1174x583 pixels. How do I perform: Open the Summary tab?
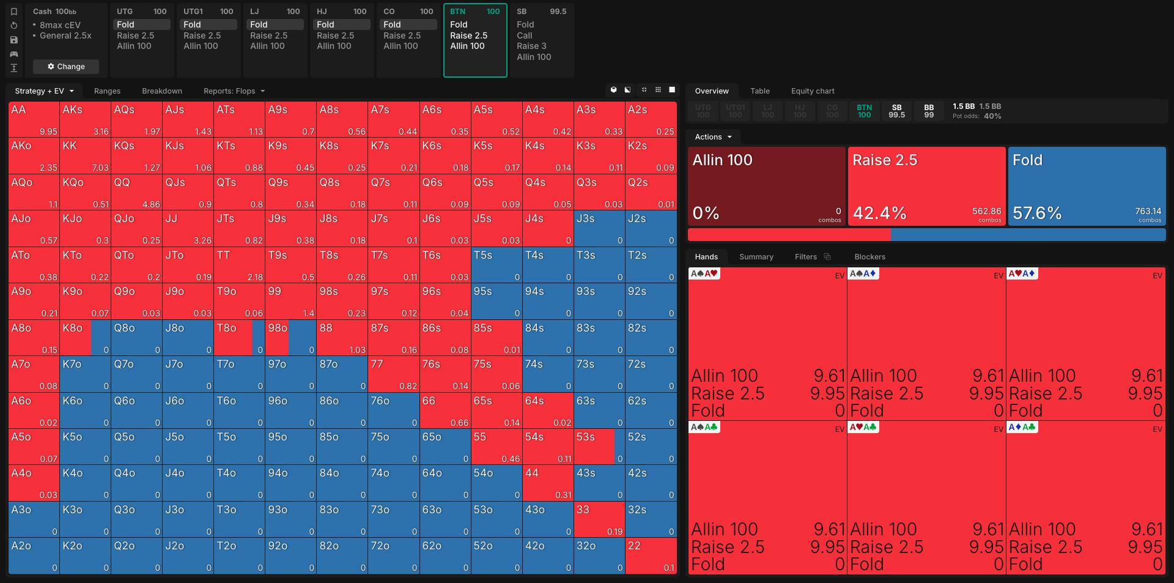click(x=756, y=257)
